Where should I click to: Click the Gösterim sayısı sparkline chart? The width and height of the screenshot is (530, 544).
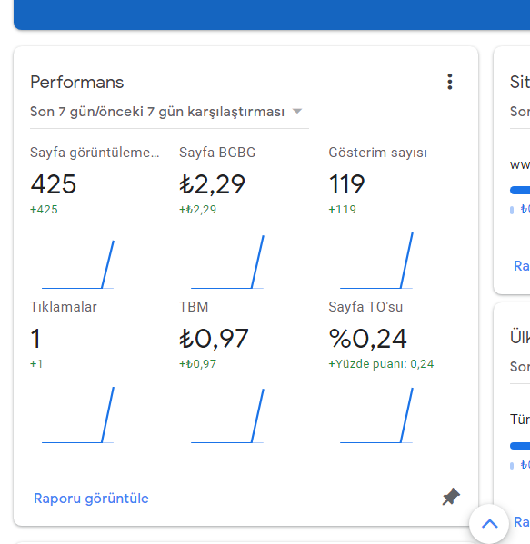click(376, 261)
